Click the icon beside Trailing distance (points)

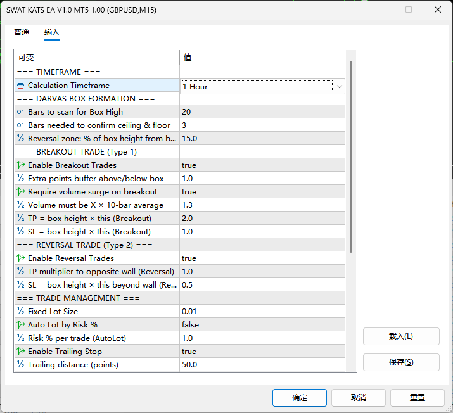pos(21,365)
